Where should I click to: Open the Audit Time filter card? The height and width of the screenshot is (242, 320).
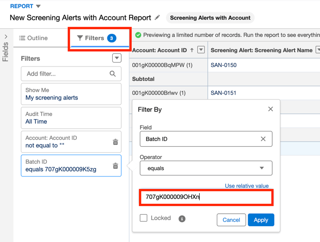point(71,118)
